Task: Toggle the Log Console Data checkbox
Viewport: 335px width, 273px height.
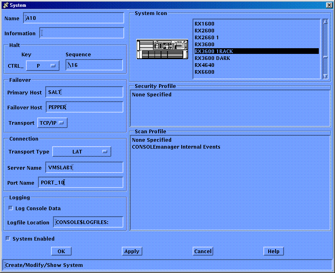Action: [11, 208]
